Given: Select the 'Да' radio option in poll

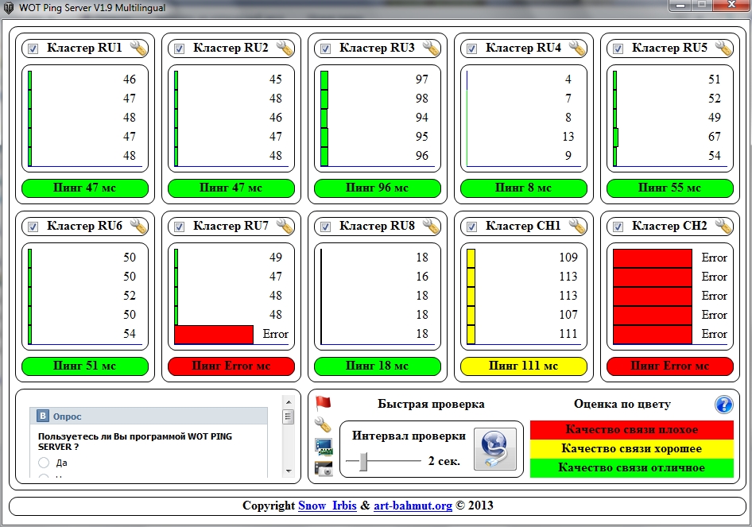Looking at the screenshot, I should click(44, 462).
